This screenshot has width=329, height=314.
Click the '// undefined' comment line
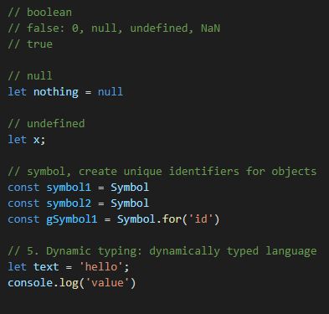[46, 124]
